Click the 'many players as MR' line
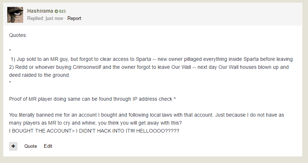Viewport: 308px width, 163px height. [x=95, y=123]
